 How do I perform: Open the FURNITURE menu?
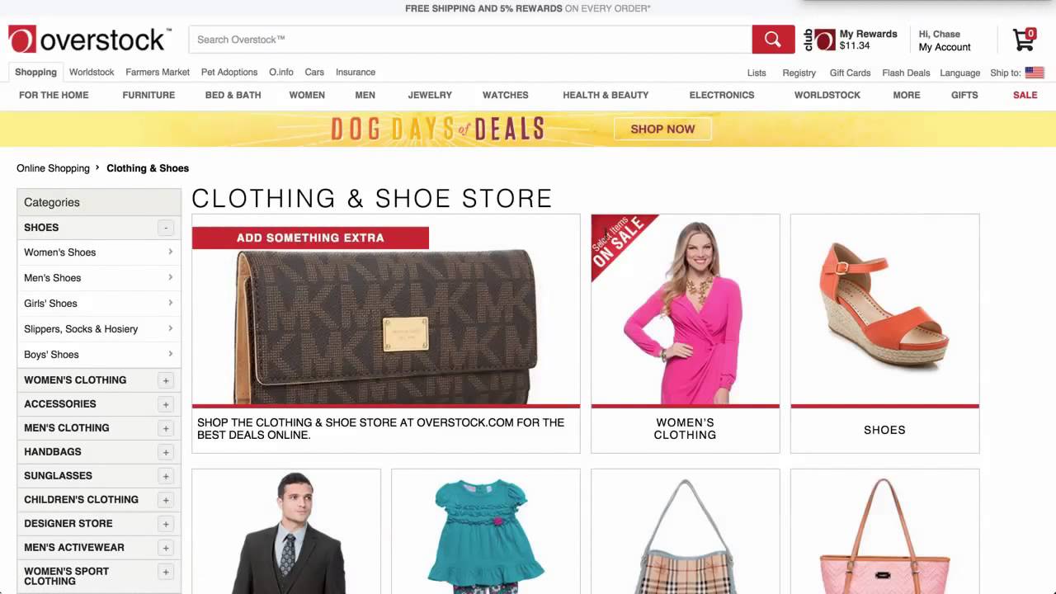pos(148,95)
